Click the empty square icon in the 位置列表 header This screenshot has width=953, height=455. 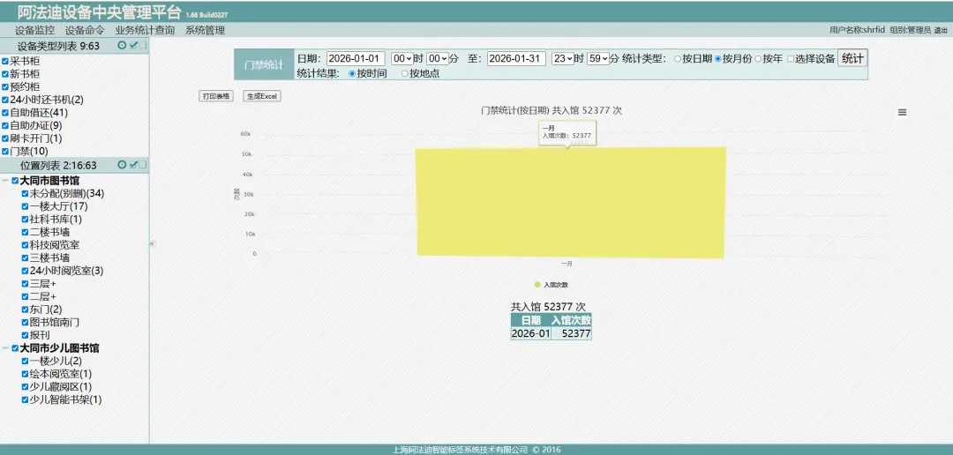coord(143,165)
